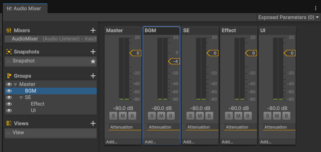Screen dimensions: 321x152
Task: Click the Effect volume fader handle
Action: (x=251, y=53)
